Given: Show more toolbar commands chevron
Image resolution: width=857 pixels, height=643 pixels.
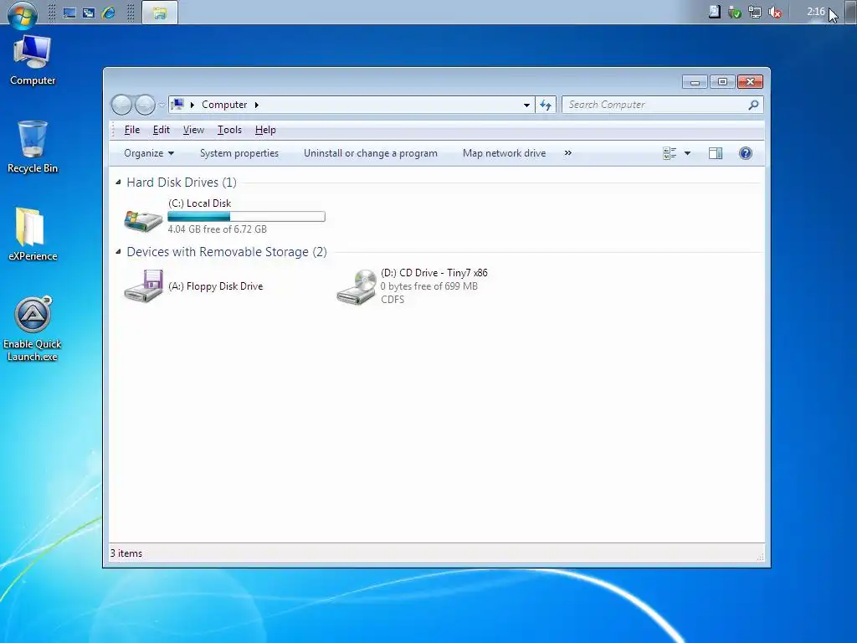Looking at the screenshot, I should (568, 153).
